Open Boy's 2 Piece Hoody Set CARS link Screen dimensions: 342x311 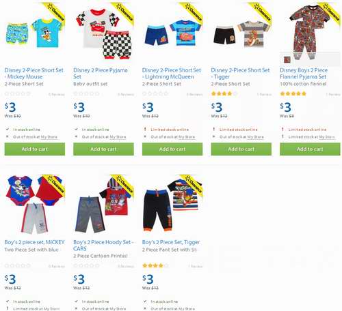click(x=103, y=246)
